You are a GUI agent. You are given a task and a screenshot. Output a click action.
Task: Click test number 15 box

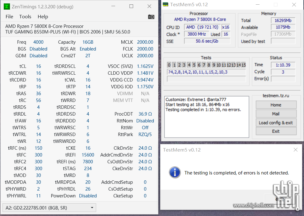[x=244, y=65]
